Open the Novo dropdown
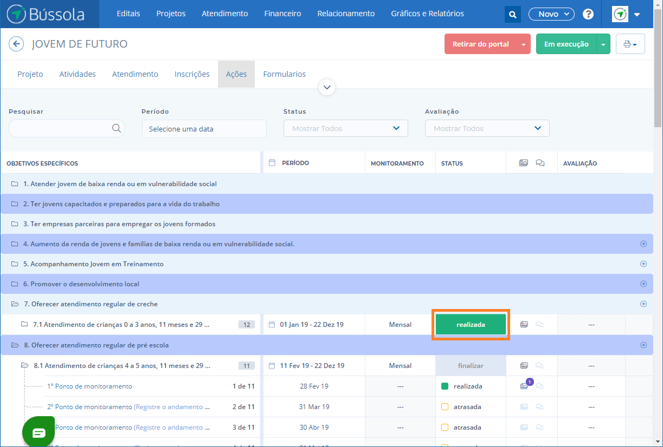Screen dimensions: 663x447 coord(551,14)
